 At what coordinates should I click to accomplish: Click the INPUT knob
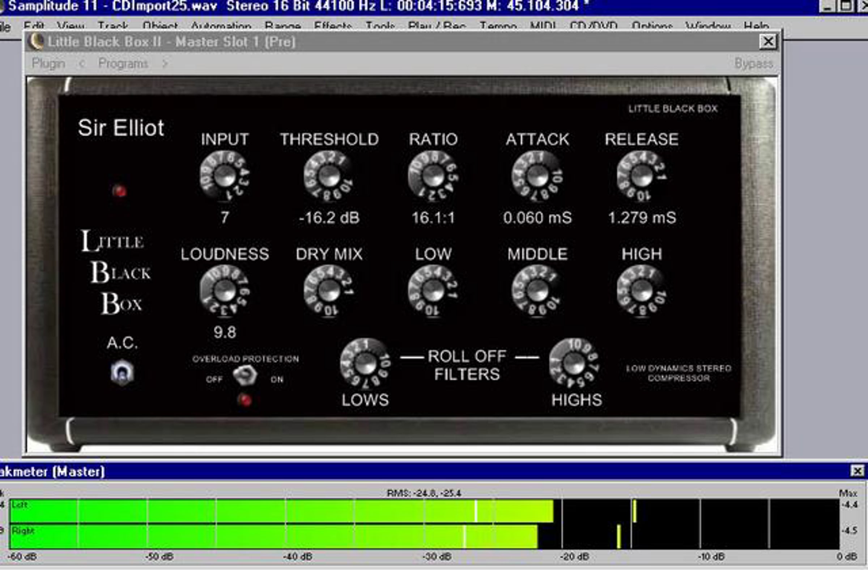click(225, 176)
